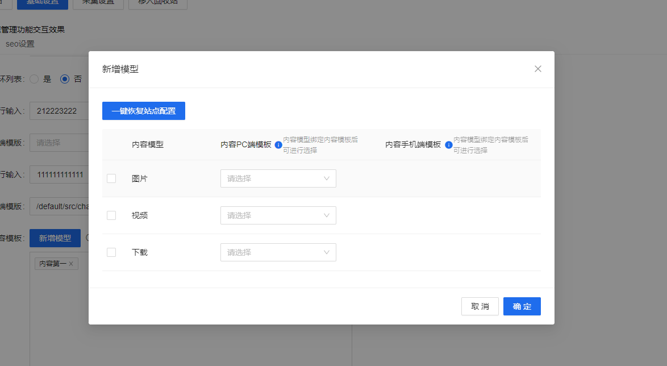Screen dimensions: 667x366
Task: Select the 是 radio option
Action: [34, 79]
